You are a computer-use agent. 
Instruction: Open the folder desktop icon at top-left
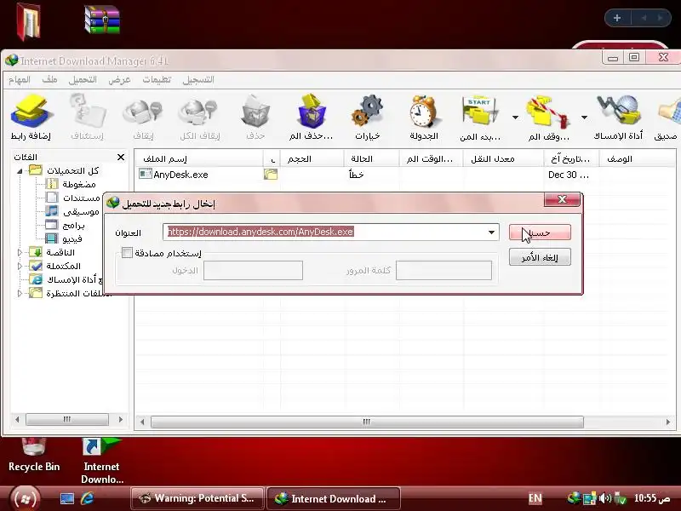coord(29,21)
